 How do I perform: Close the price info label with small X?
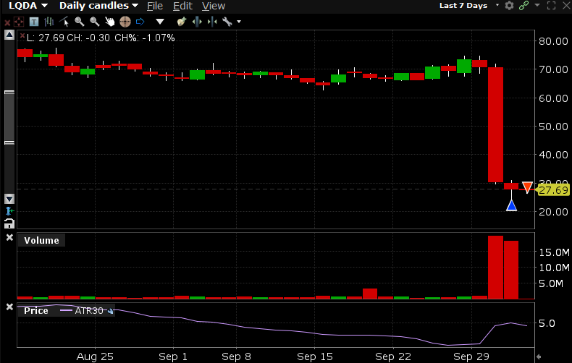click(x=22, y=35)
